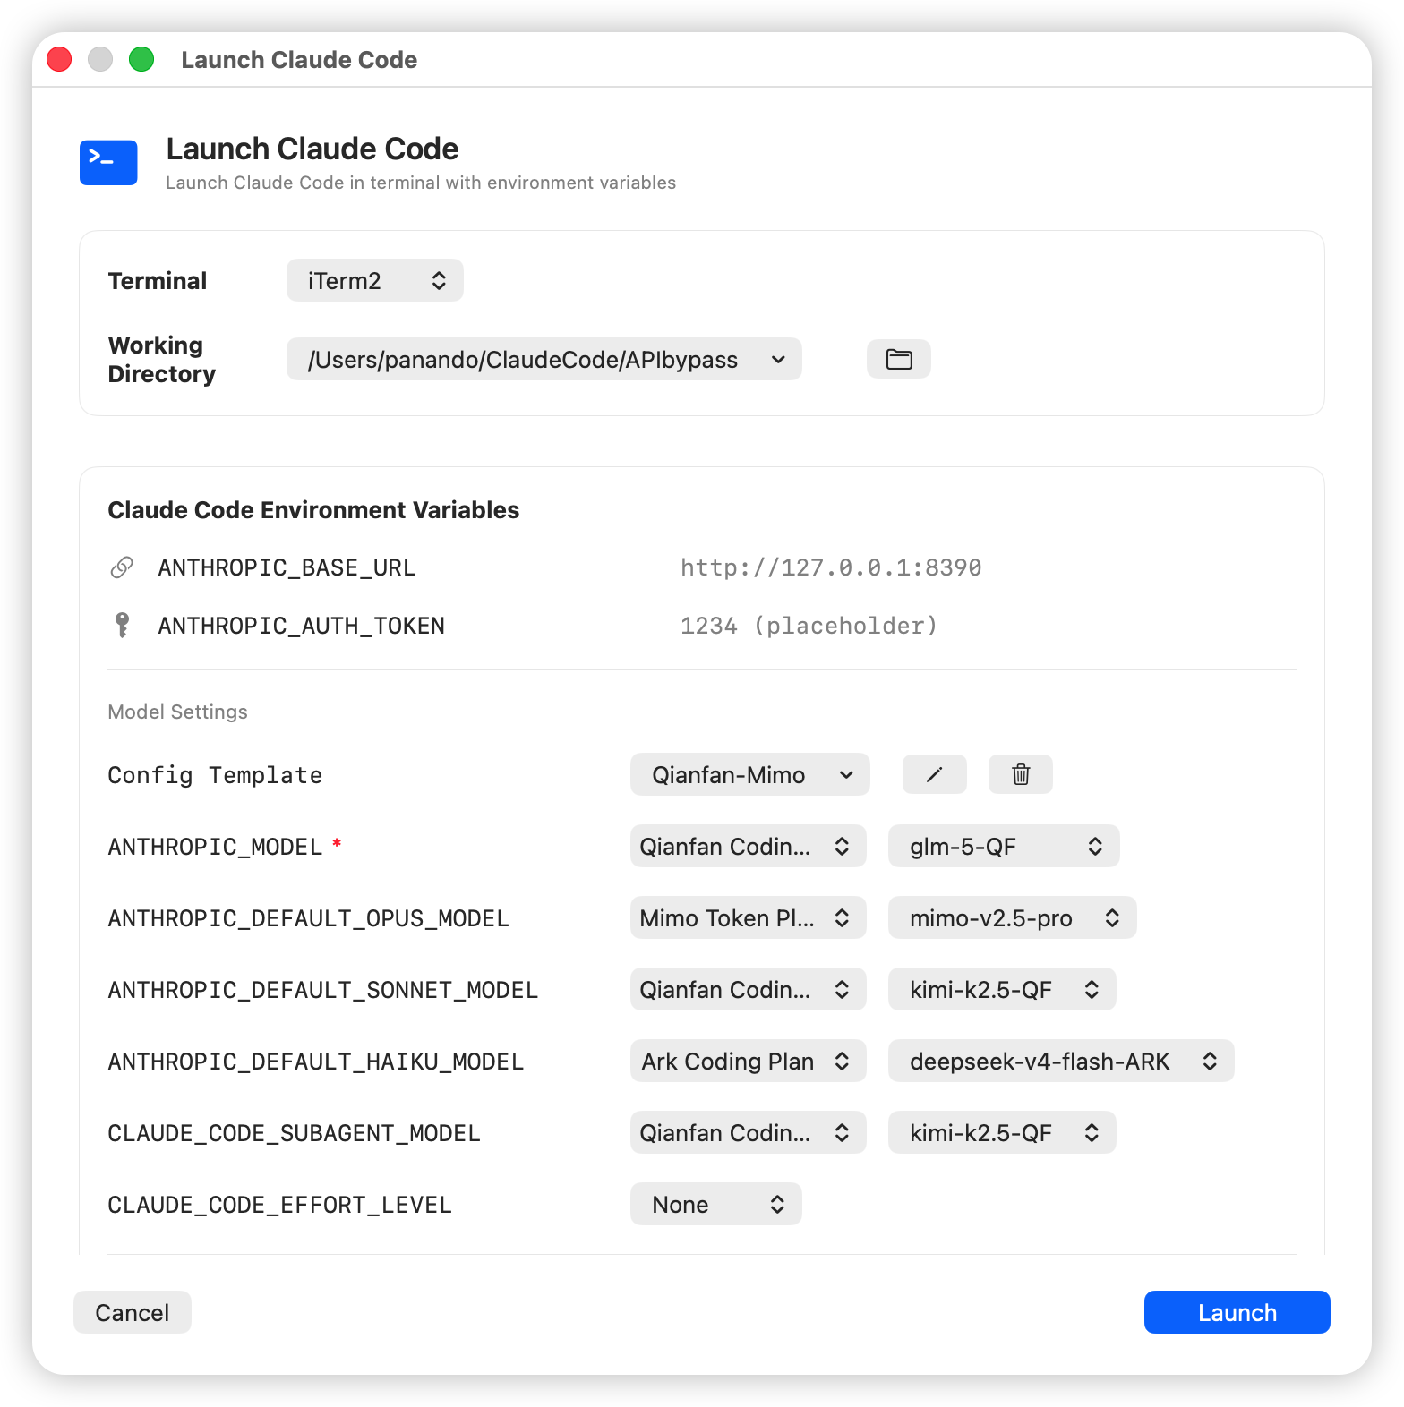1404x1407 pixels.
Task: Open the SUBAGENT_MODEL kimi-k2.5-QF dropdown
Action: 1001,1132
